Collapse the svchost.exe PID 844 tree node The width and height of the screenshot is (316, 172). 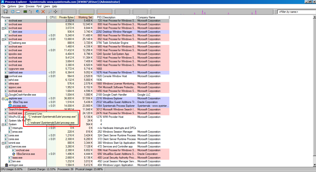point(3,28)
